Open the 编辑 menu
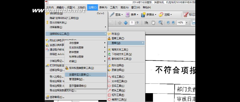The height and width of the screenshot is (102, 240). (60, 7)
